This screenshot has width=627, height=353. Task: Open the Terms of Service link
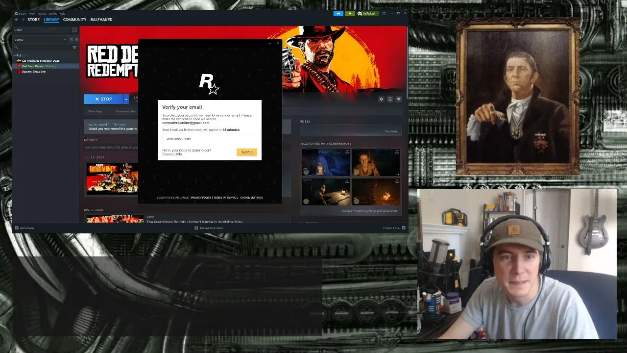tap(226, 198)
